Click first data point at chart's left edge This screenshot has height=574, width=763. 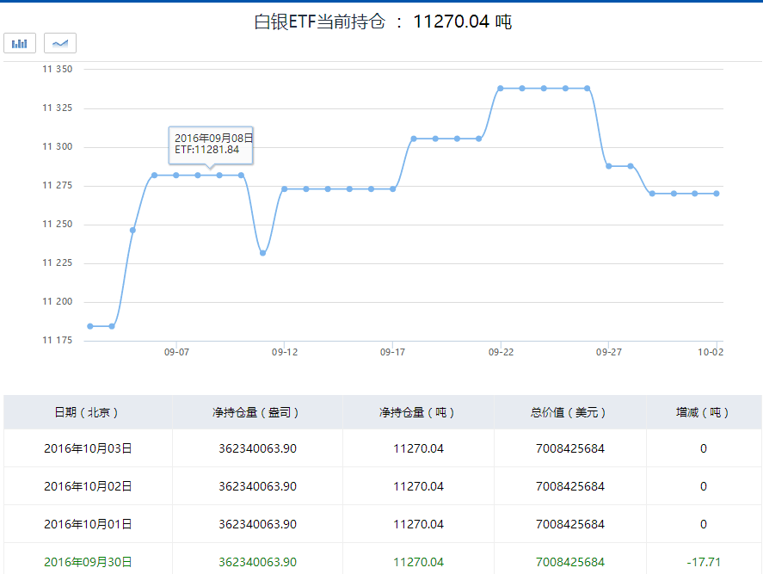pos(90,326)
